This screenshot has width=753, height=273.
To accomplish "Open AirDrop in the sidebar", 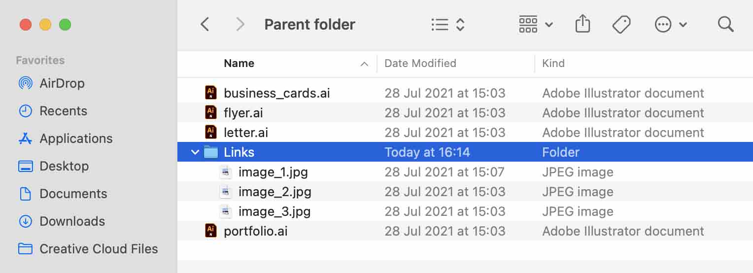I will point(62,83).
